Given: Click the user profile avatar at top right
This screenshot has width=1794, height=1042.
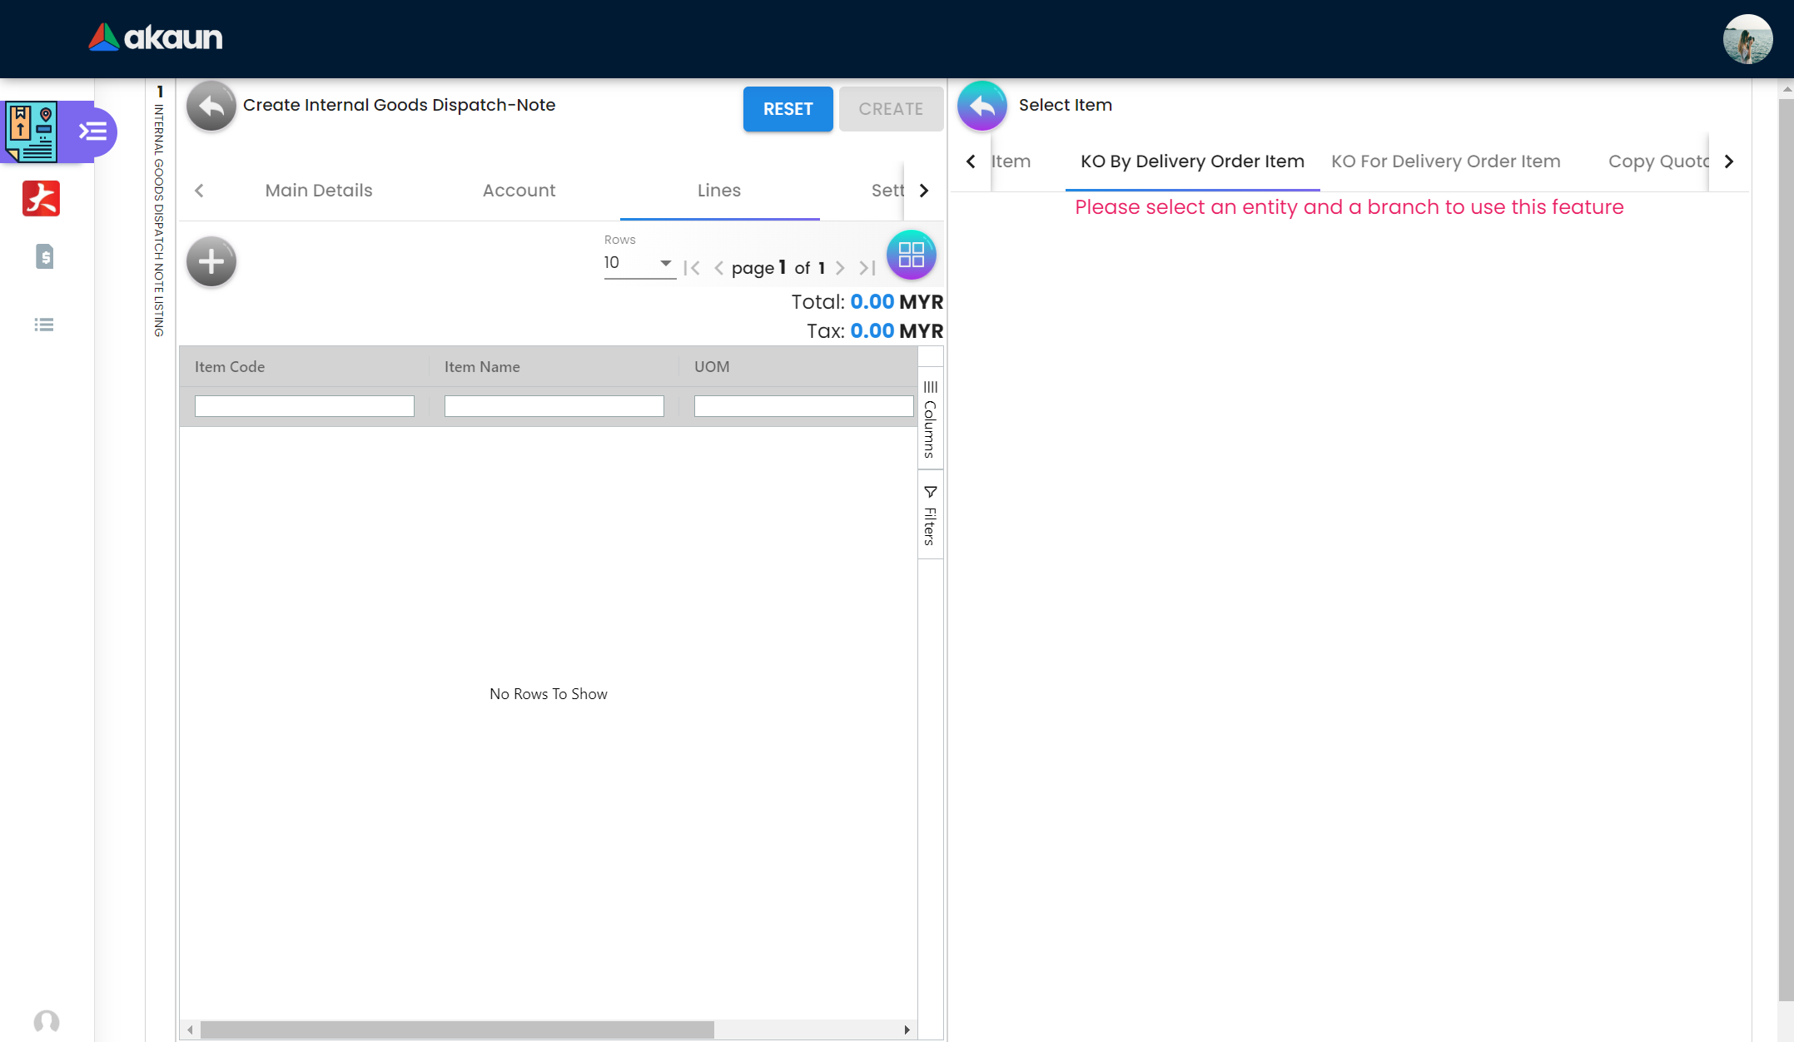Looking at the screenshot, I should pos(1747,39).
